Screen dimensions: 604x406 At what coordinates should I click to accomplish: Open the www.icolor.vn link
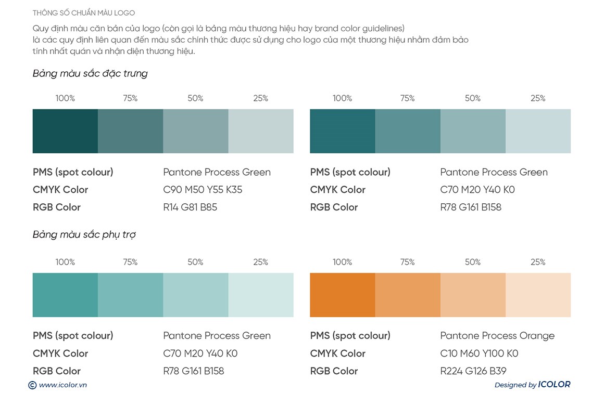tap(62, 385)
